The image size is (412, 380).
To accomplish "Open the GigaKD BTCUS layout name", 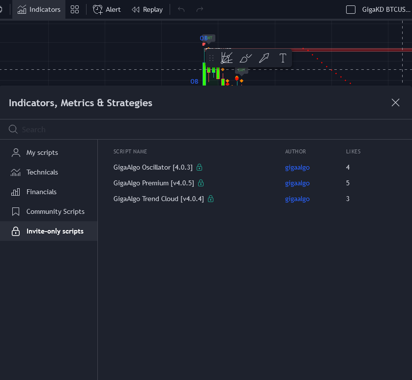I will 386,9.
